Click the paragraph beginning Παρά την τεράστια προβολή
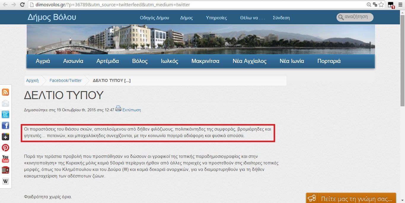Image resolution: width=405 pixels, height=203 pixels. (151, 166)
